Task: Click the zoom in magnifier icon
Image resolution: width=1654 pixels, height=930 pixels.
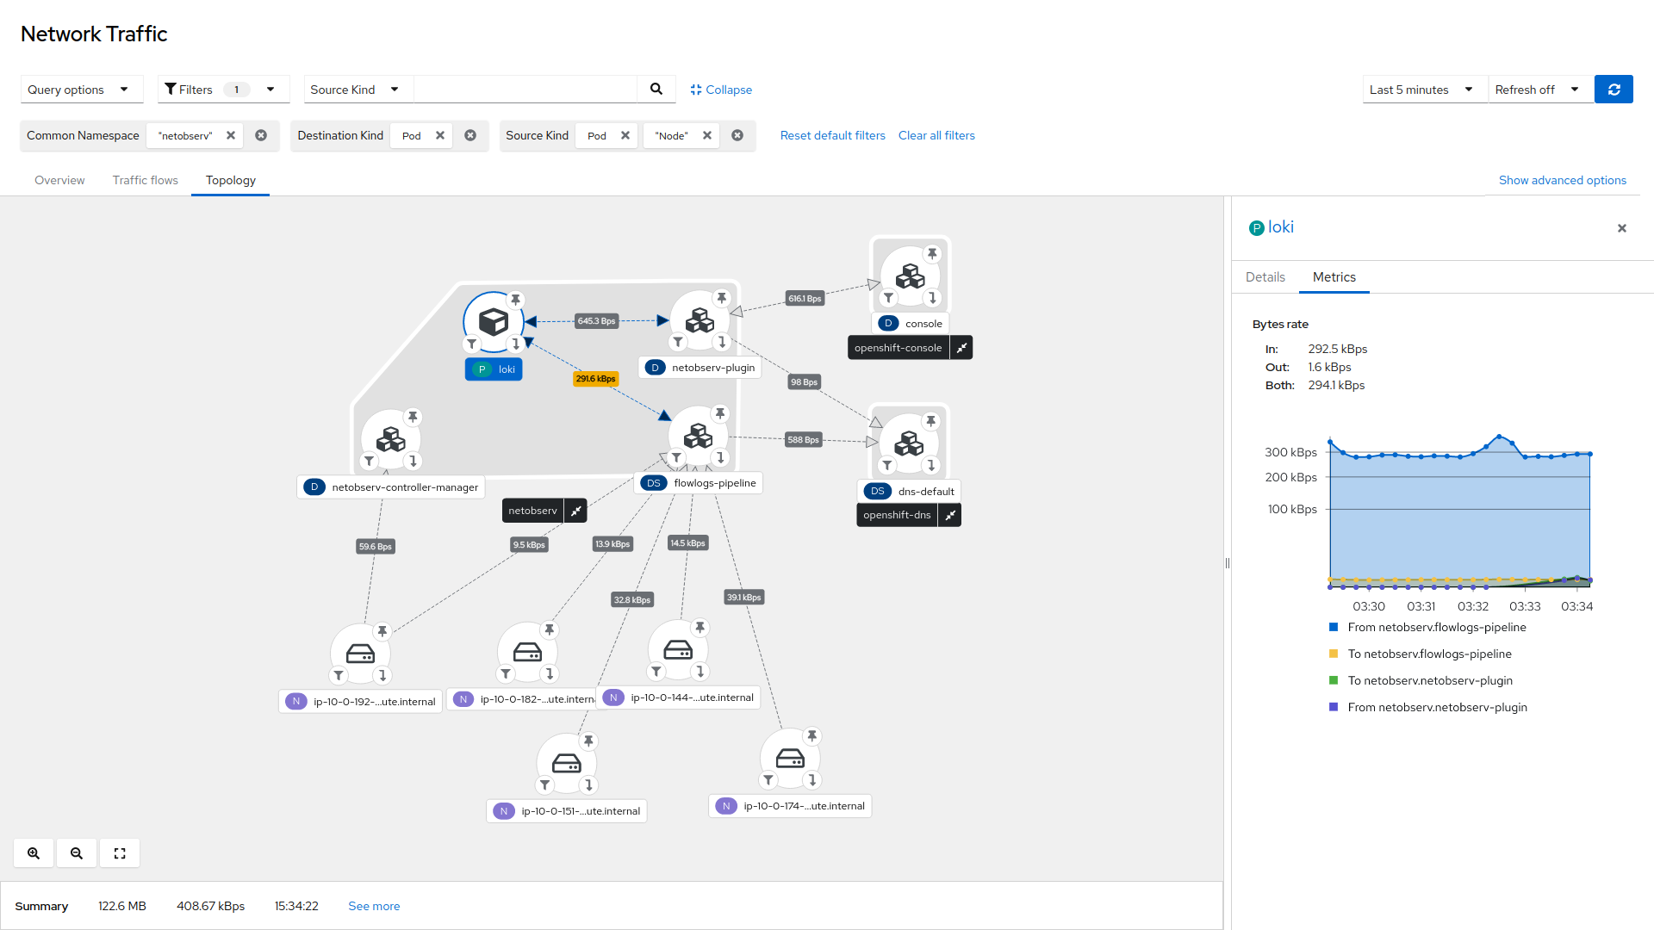Action: (34, 852)
